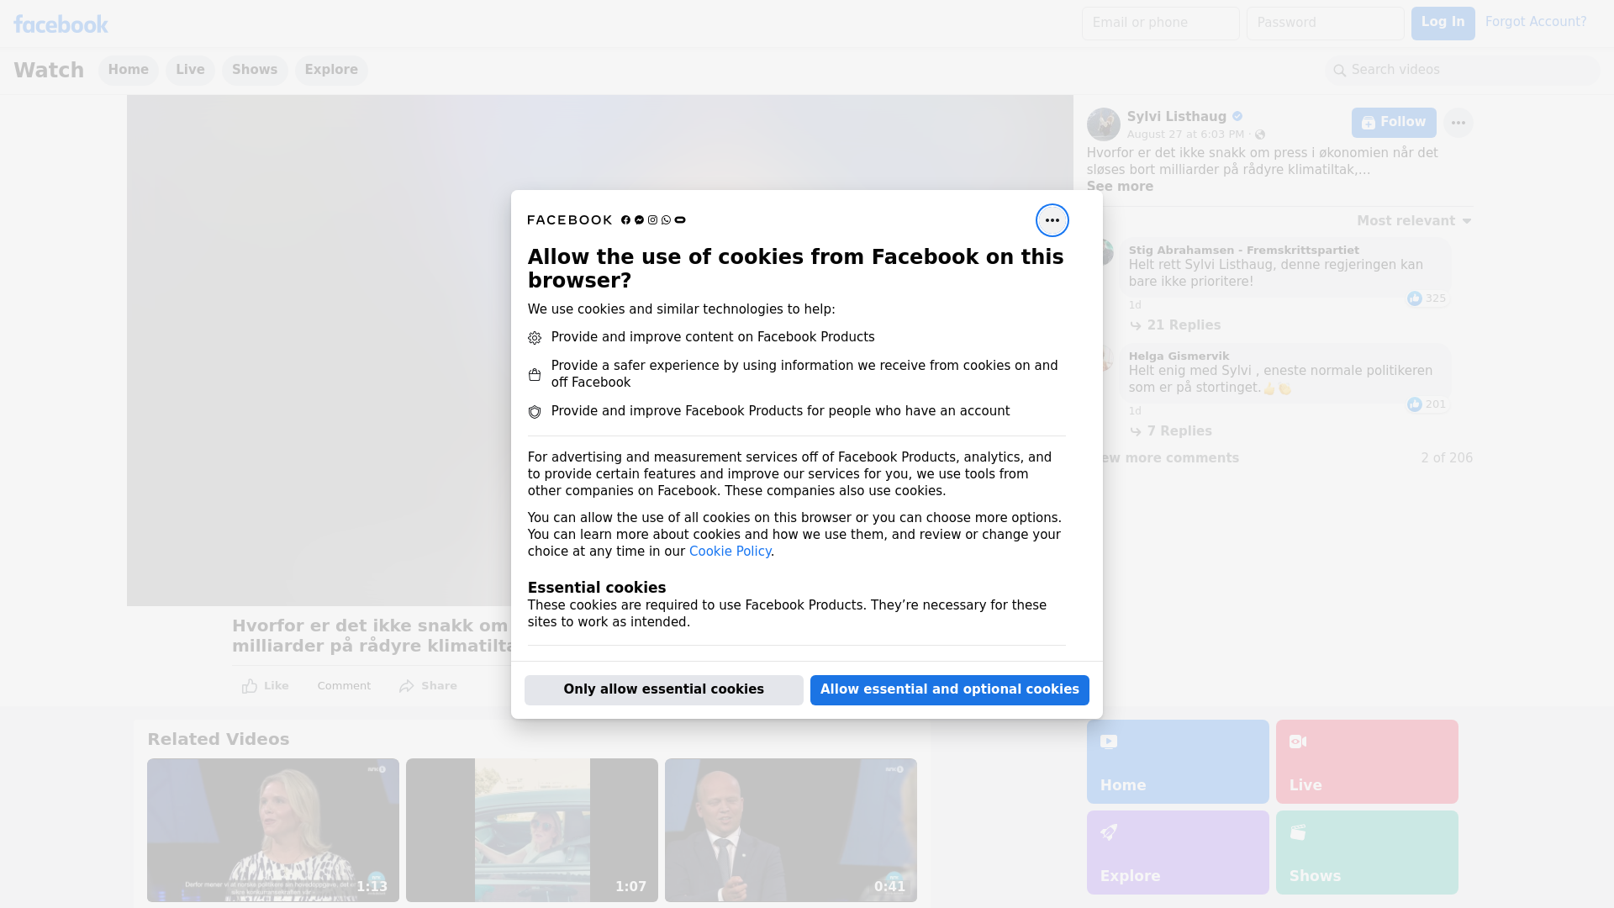
Task: Expand 7 Replies under Helga Gismervik's comment
Action: pos(1179,431)
